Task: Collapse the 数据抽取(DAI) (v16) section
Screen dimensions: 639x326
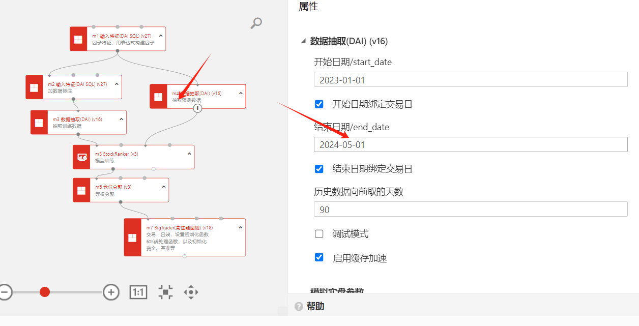Action: [304, 41]
